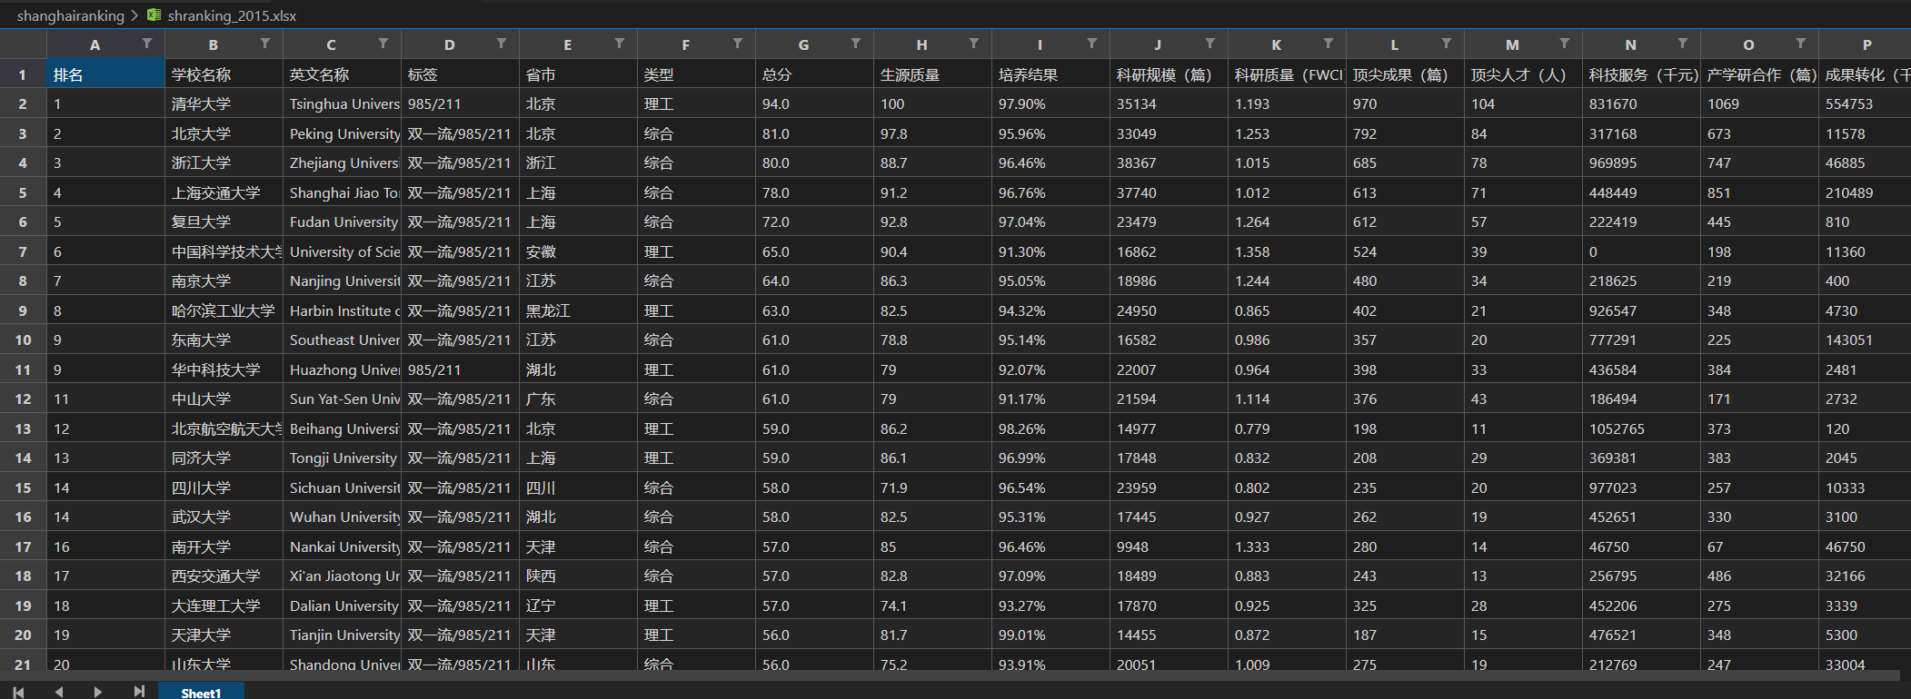Select the 英文名称 header cell
1911x699 pixels.
click(342, 74)
